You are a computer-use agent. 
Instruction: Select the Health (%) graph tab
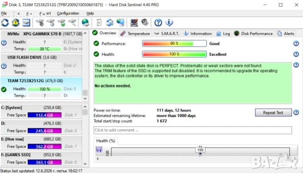(x=106, y=141)
